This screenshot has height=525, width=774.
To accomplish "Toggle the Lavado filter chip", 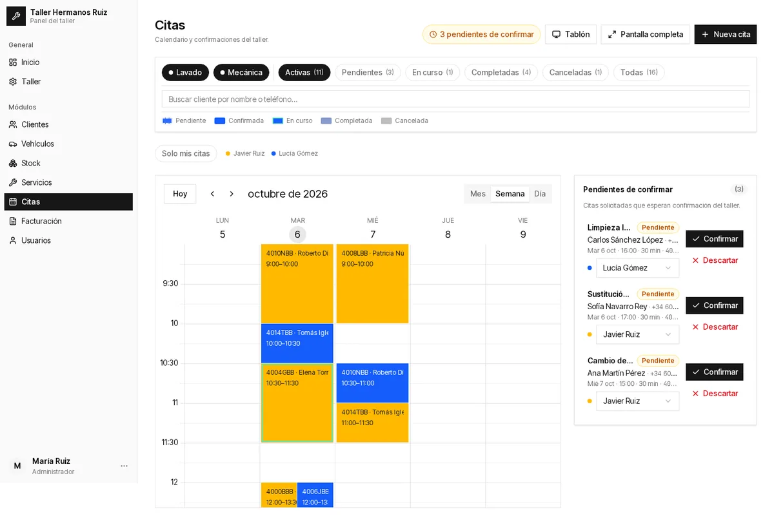I will pyautogui.click(x=185, y=72).
